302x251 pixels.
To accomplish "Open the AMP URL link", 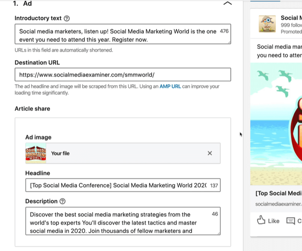I will coord(170,86).
